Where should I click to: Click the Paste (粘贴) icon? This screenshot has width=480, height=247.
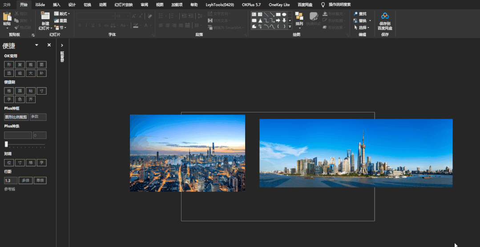tap(7, 17)
